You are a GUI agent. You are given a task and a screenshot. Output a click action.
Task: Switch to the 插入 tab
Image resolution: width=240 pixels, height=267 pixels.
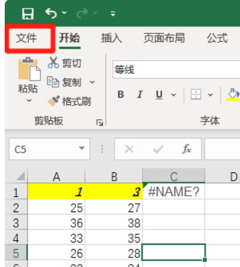[112, 38]
